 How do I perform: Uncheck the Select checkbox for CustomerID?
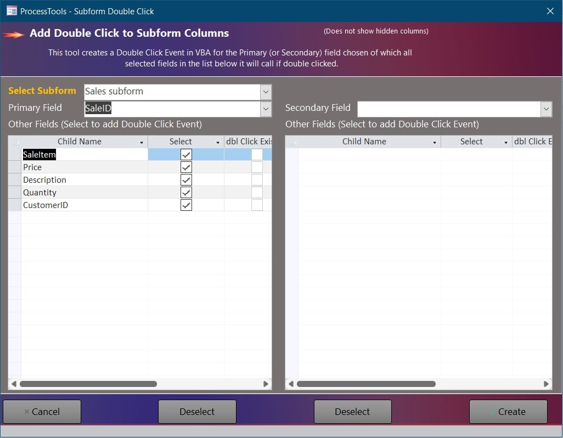[185, 205]
